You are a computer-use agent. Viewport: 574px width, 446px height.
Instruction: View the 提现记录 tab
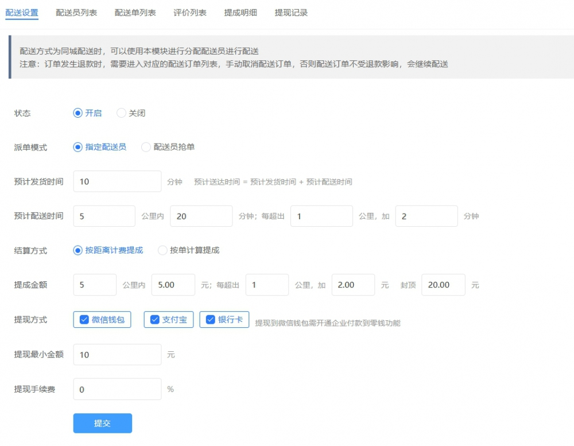291,12
